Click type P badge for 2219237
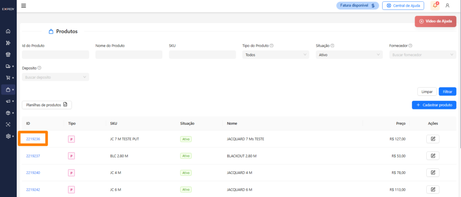 pos(72,156)
